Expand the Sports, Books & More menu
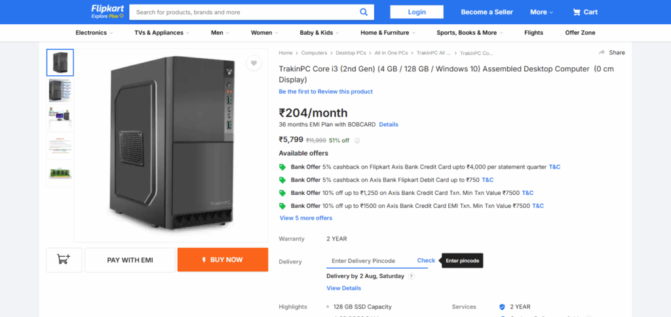This screenshot has width=671, height=317. tap(470, 33)
